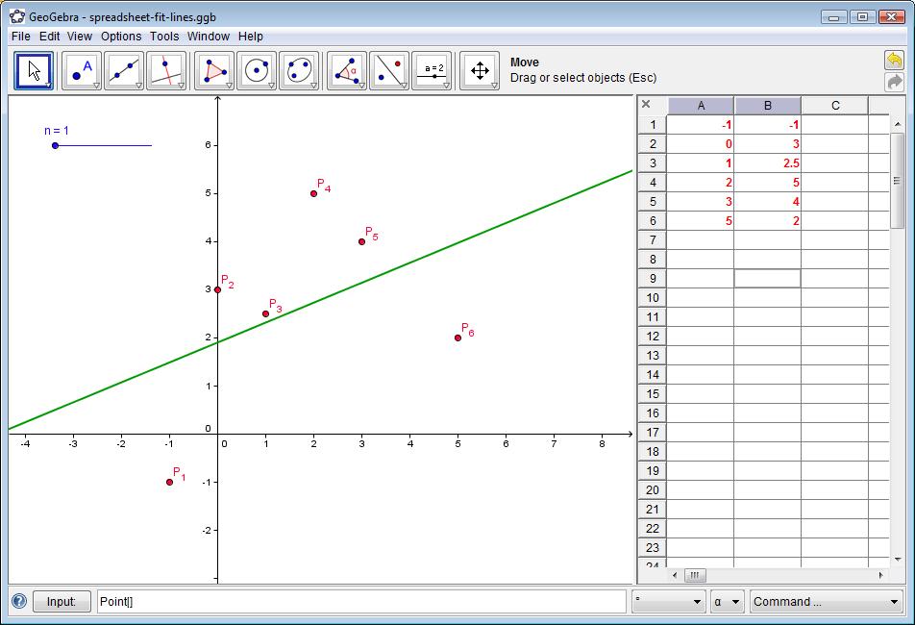Image resolution: width=915 pixels, height=625 pixels.
Task: Select cell B1 containing -1
Action: pos(767,125)
